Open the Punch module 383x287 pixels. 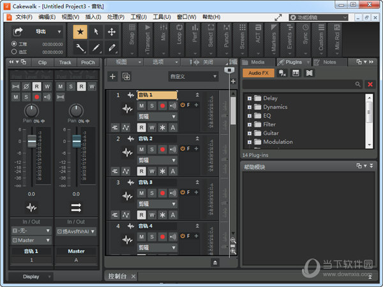(227, 39)
